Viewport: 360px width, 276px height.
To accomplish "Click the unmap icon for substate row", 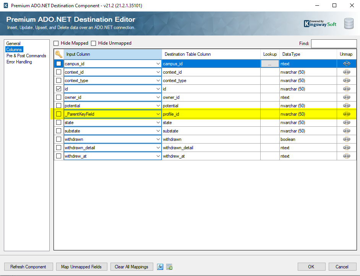I will tap(347, 131).
